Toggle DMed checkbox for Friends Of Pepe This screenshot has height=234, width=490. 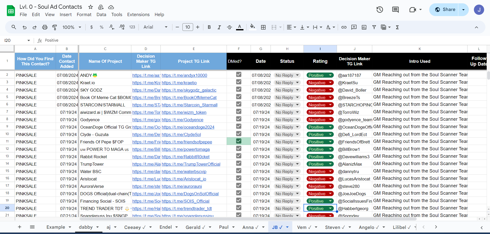click(x=239, y=141)
